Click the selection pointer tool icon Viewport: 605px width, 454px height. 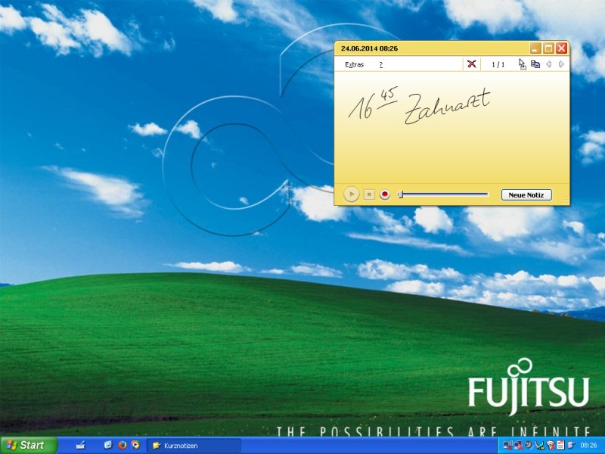pos(522,64)
